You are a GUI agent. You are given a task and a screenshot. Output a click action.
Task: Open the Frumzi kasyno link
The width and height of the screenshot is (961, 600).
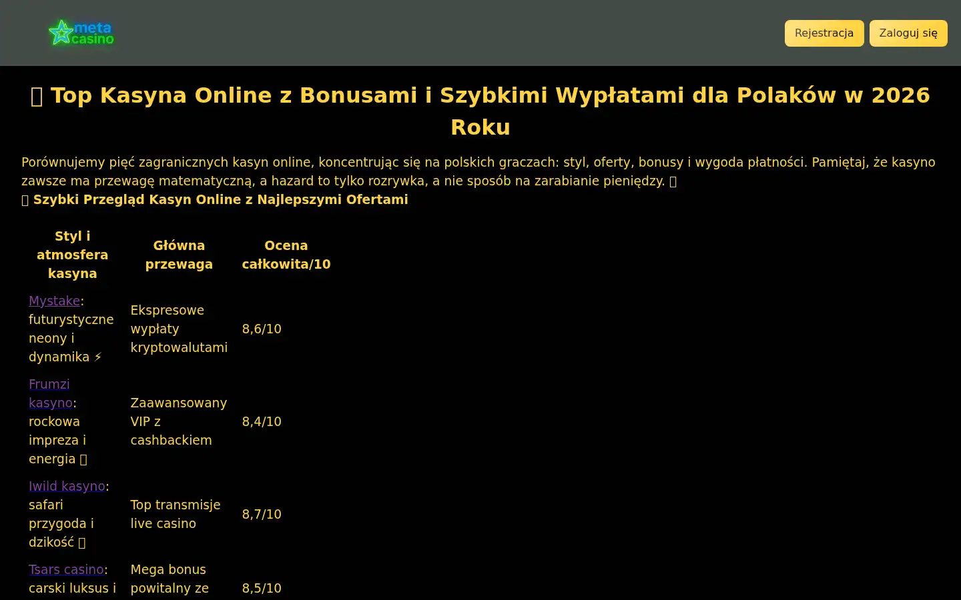[50, 393]
